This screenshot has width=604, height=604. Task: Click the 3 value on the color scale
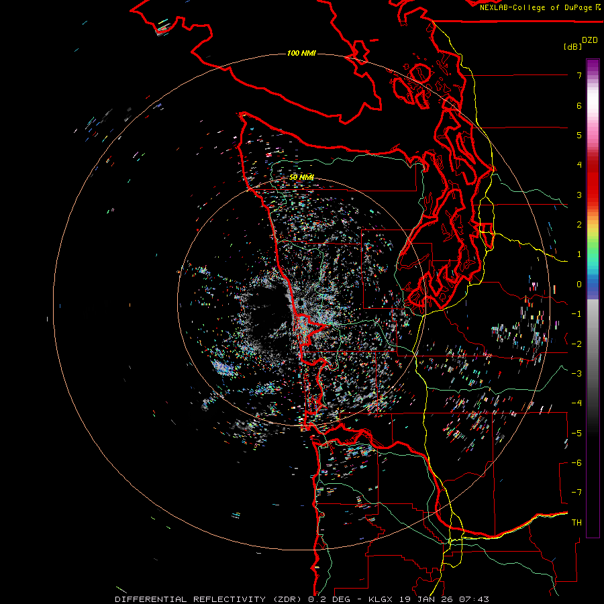point(579,195)
